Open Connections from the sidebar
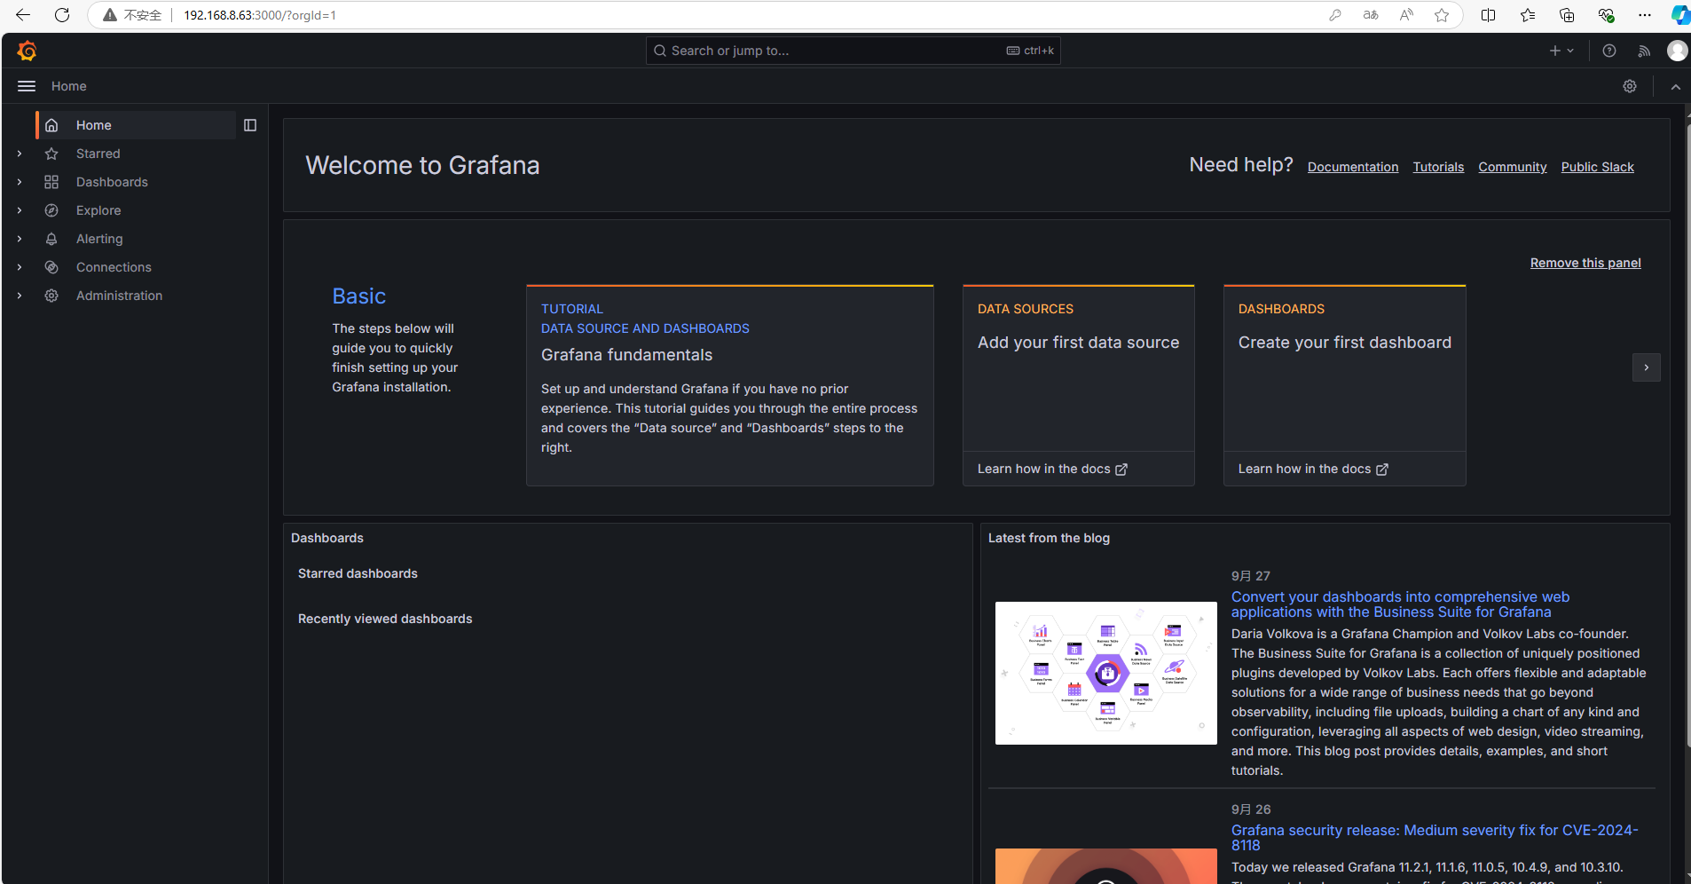The image size is (1691, 884). 114,267
